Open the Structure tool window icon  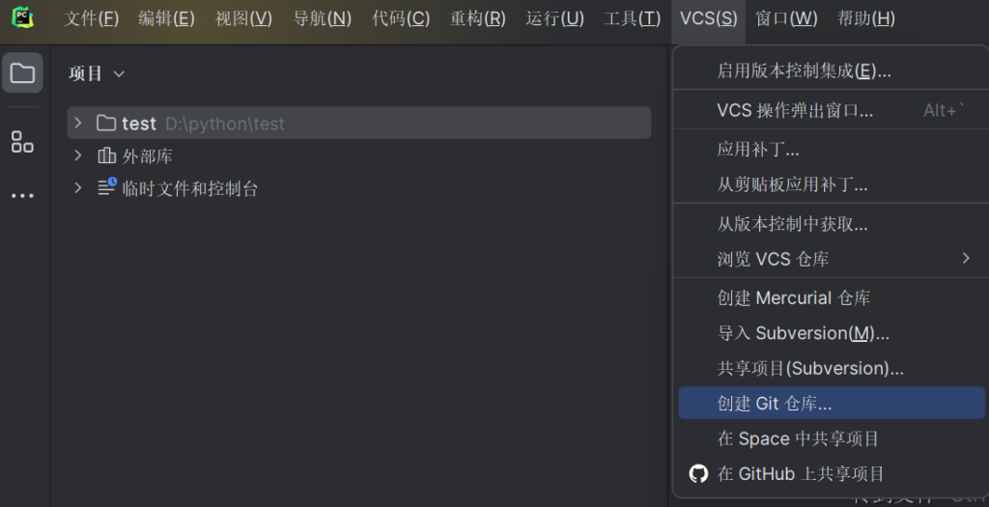click(x=22, y=142)
